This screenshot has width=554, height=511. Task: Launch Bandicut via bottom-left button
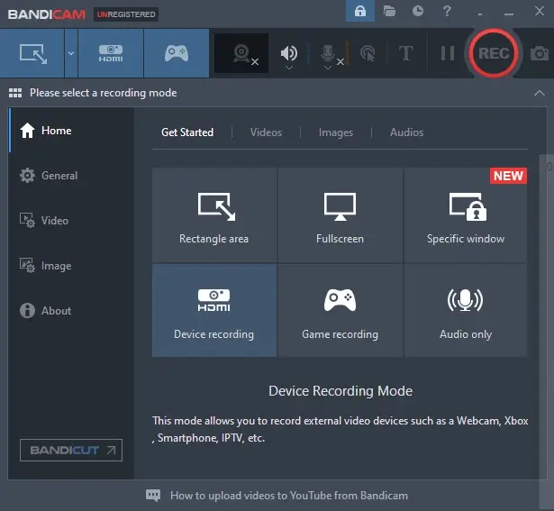click(x=71, y=451)
